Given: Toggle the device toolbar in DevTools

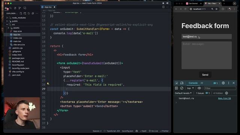Looking at the screenshot, I should [182, 83].
